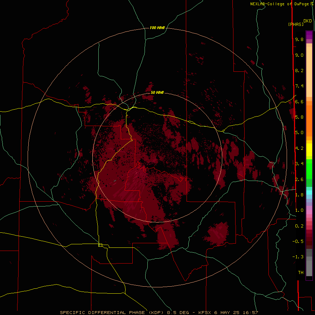Image resolution: width=315 pixels, height=315 pixels.
Task: Click the TH label on the legend
Action: (301, 272)
